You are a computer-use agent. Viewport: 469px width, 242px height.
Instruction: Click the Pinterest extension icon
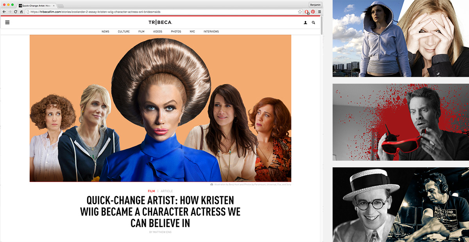coord(313,12)
